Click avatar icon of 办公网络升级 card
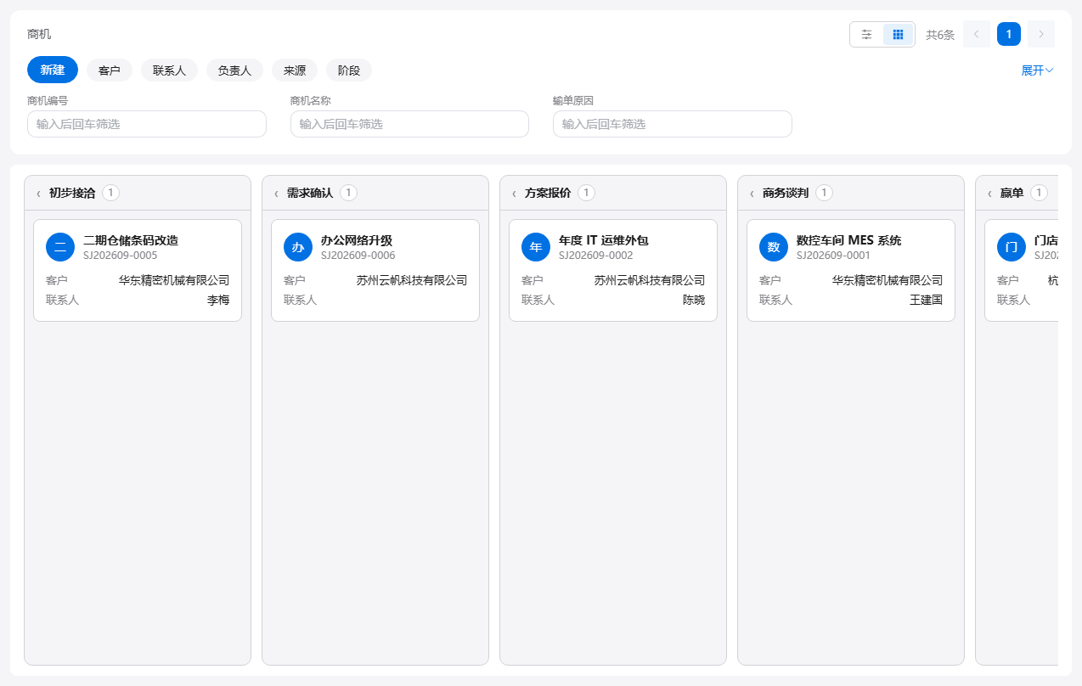 tap(298, 247)
